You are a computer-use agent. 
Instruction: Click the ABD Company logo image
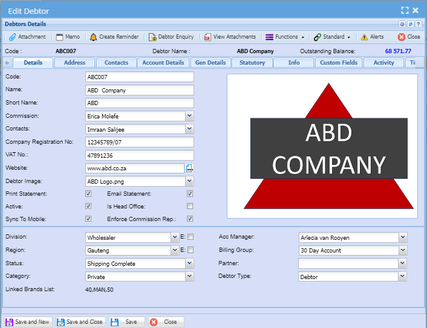pos(322,146)
